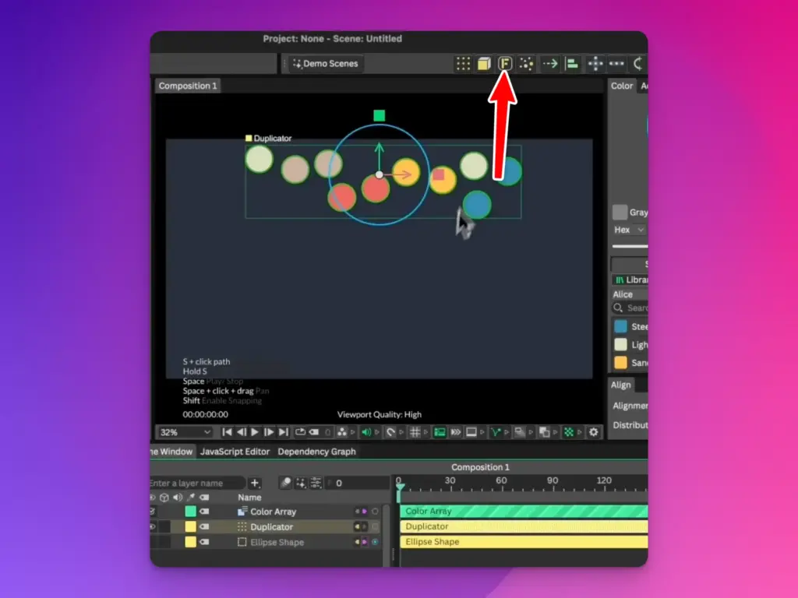The height and width of the screenshot is (598, 798).
Task: Expand options beside the grid icon
Action: tap(426, 432)
